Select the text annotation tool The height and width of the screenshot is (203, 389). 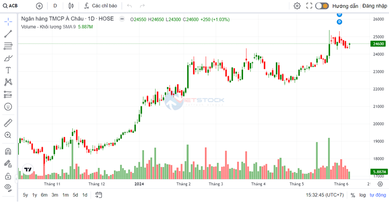pos(8,70)
